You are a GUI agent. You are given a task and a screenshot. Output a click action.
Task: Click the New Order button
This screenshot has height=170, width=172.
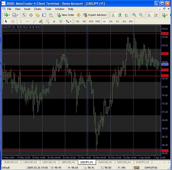(x=65, y=15)
